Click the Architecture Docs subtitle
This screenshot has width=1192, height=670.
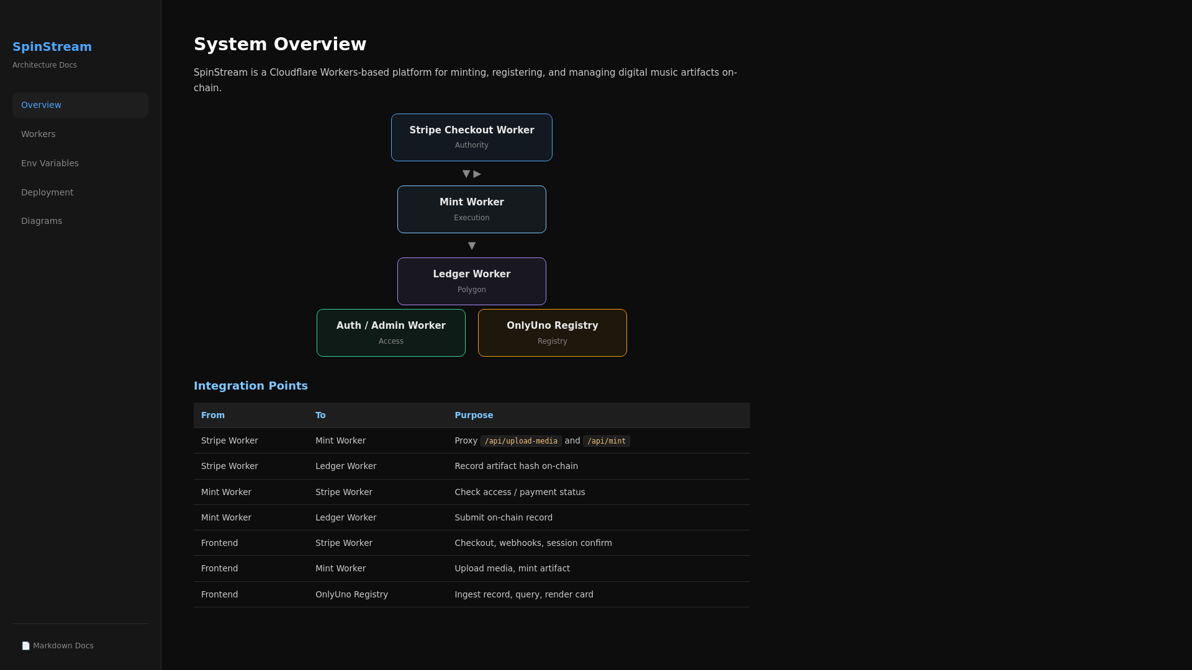pyautogui.click(x=45, y=65)
